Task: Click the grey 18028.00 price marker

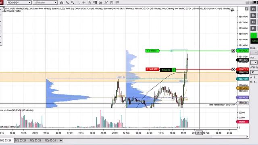Action: (x=243, y=103)
